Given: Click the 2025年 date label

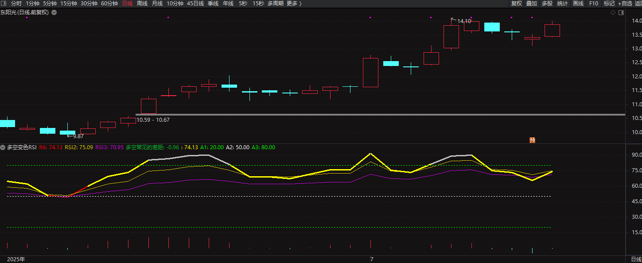Looking at the screenshot, I should pyautogui.click(x=16, y=259).
